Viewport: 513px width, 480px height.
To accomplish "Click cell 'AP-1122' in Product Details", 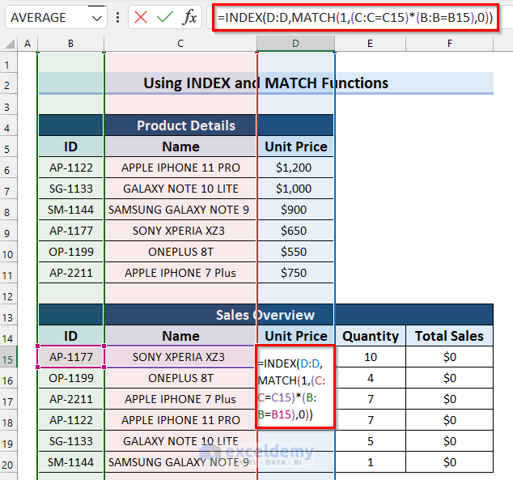I will 70,168.
